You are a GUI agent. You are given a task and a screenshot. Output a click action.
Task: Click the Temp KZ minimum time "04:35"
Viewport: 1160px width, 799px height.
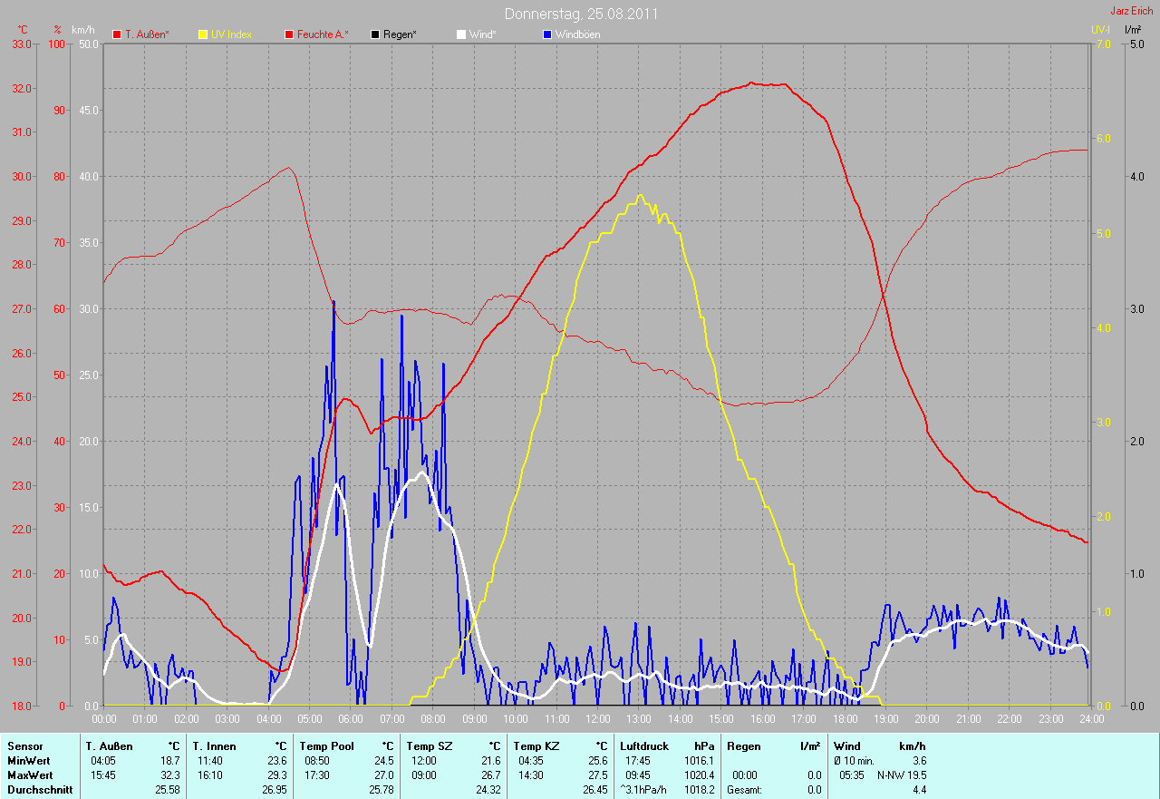click(x=532, y=761)
